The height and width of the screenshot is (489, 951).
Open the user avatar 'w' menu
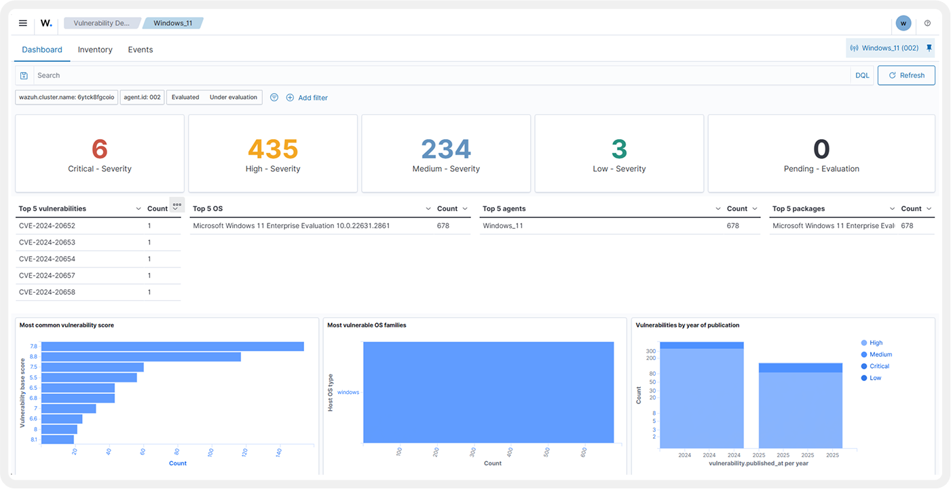click(903, 23)
